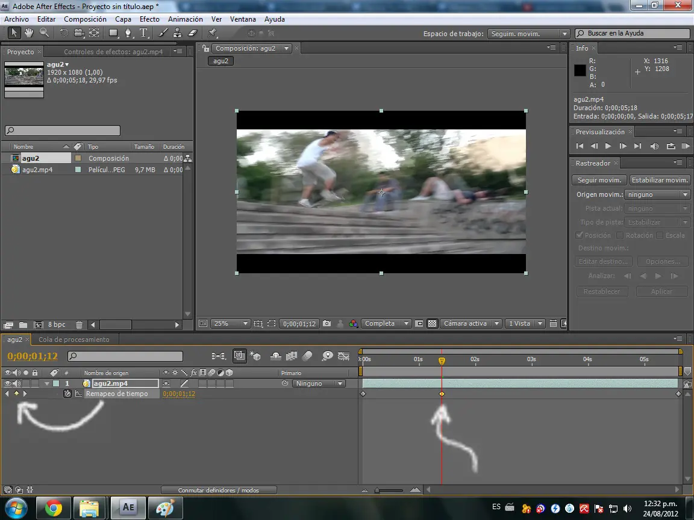Toggle Remapeo de tiempo stopwatch
Image resolution: width=694 pixels, height=520 pixels.
pyautogui.click(x=67, y=394)
